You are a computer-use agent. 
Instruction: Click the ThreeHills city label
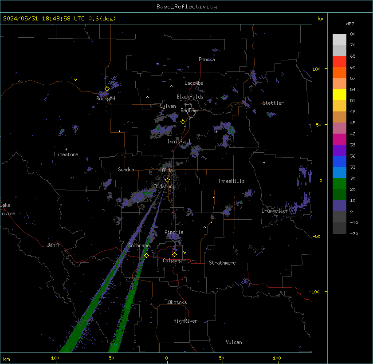[x=231, y=181]
